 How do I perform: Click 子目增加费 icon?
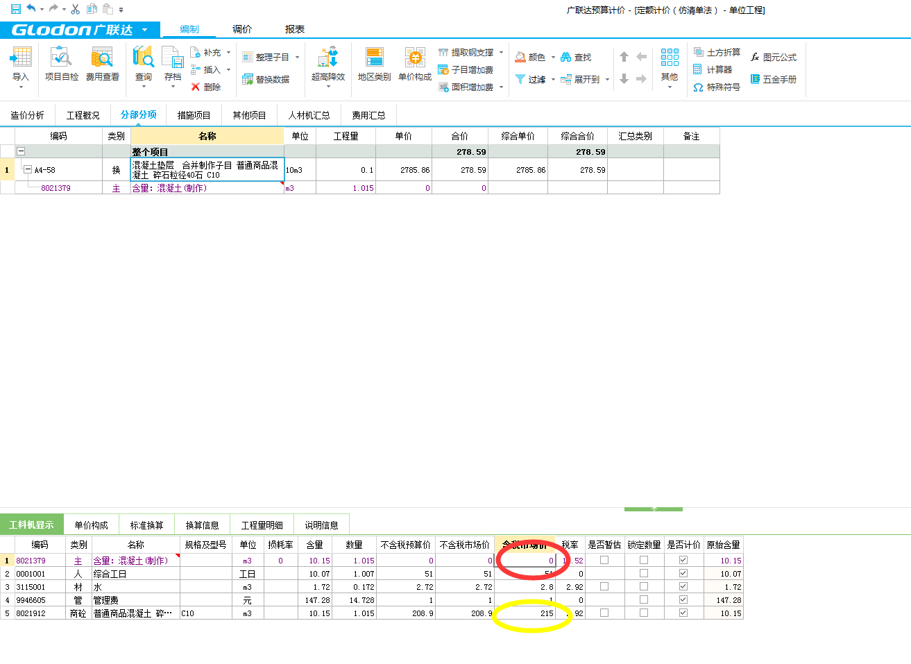(443, 70)
